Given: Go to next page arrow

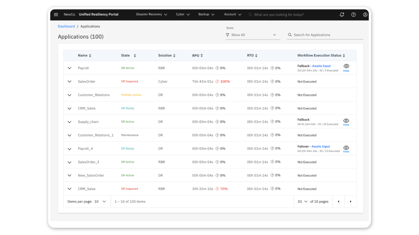Looking at the screenshot, I should click(351, 202).
